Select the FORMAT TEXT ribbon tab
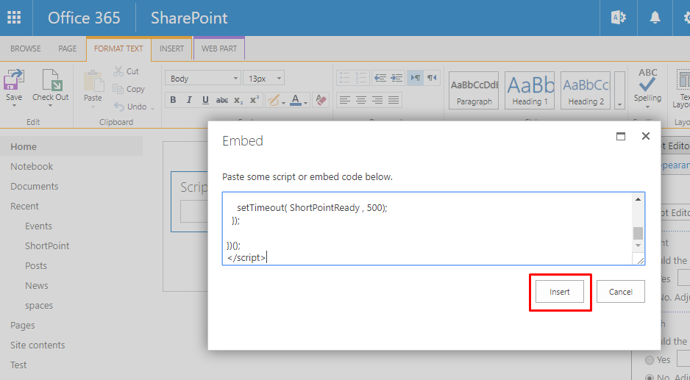The width and height of the screenshot is (690, 380). pyautogui.click(x=118, y=49)
